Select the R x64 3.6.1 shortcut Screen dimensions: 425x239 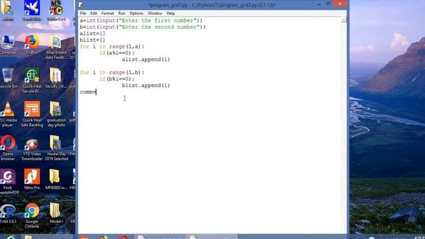click(x=8, y=214)
